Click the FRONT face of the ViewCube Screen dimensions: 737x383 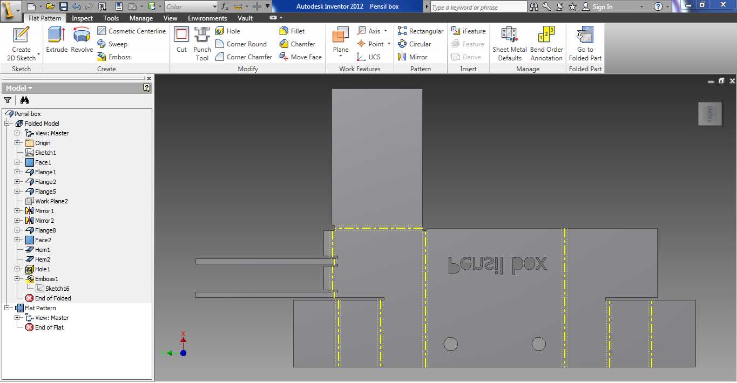tap(709, 113)
